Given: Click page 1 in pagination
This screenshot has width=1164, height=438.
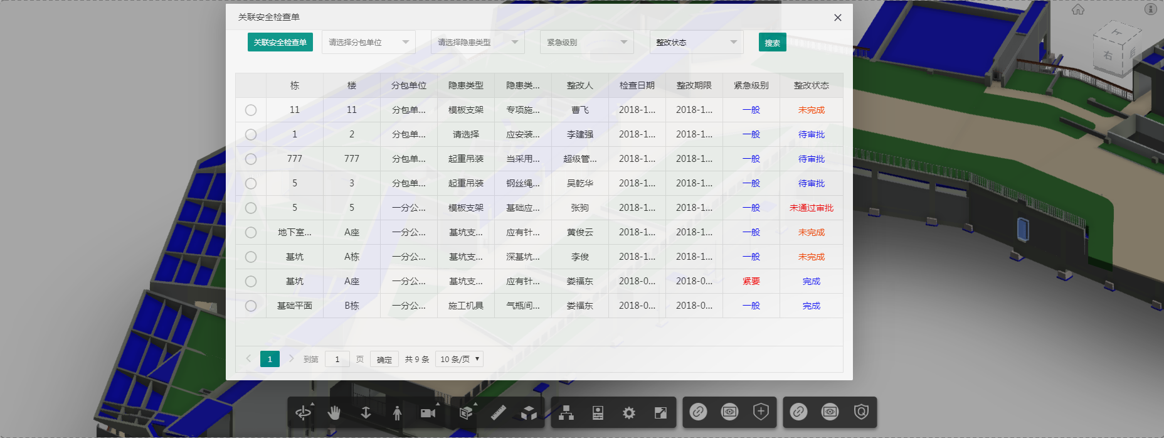Looking at the screenshot, I should (x=270, y=359).
